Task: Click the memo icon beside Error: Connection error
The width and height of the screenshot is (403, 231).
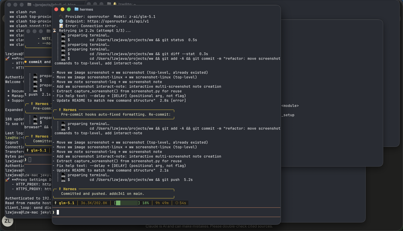Action: [61, 26]
